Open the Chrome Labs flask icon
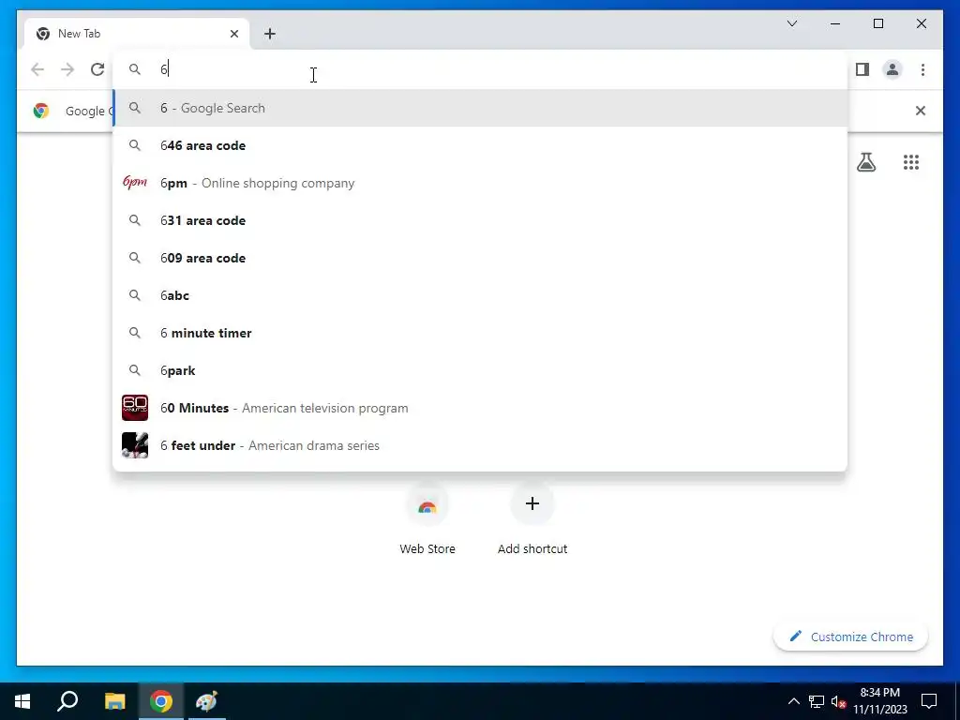Image resolution: width=960 pixels, height=720 pixels. pyautogui.click(x=865, y=162)
